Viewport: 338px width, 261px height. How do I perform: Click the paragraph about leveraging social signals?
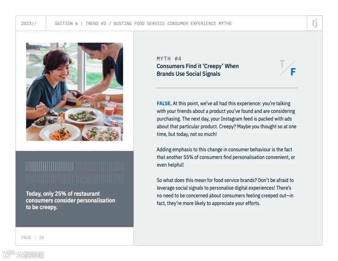coord(225,192)
